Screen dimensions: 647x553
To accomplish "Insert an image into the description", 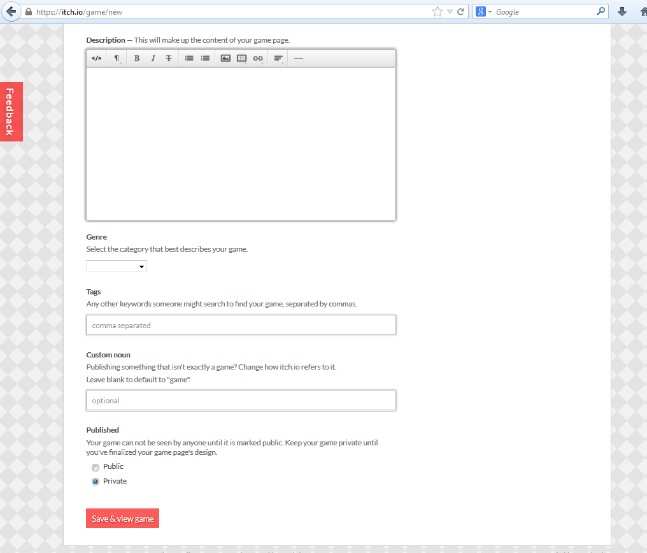I will pyautogui.click(x=225, y=59).
